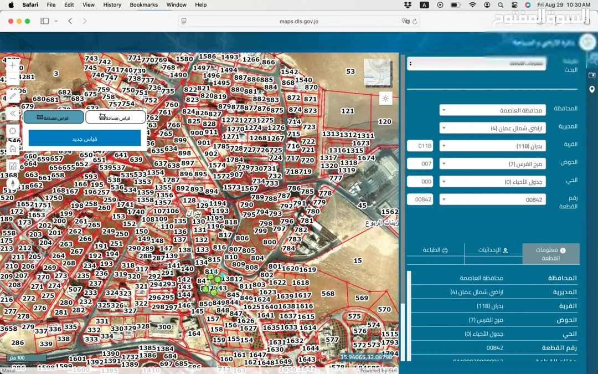Click the locate crosshair icon

(13, 131)
